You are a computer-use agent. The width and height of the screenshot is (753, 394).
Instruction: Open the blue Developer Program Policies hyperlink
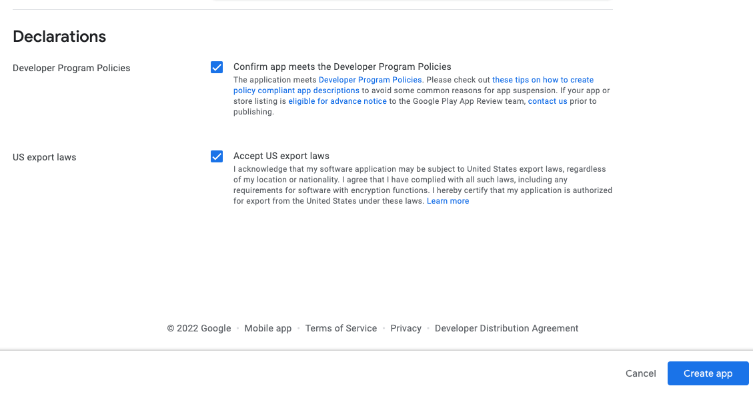(x=370, y=80)
